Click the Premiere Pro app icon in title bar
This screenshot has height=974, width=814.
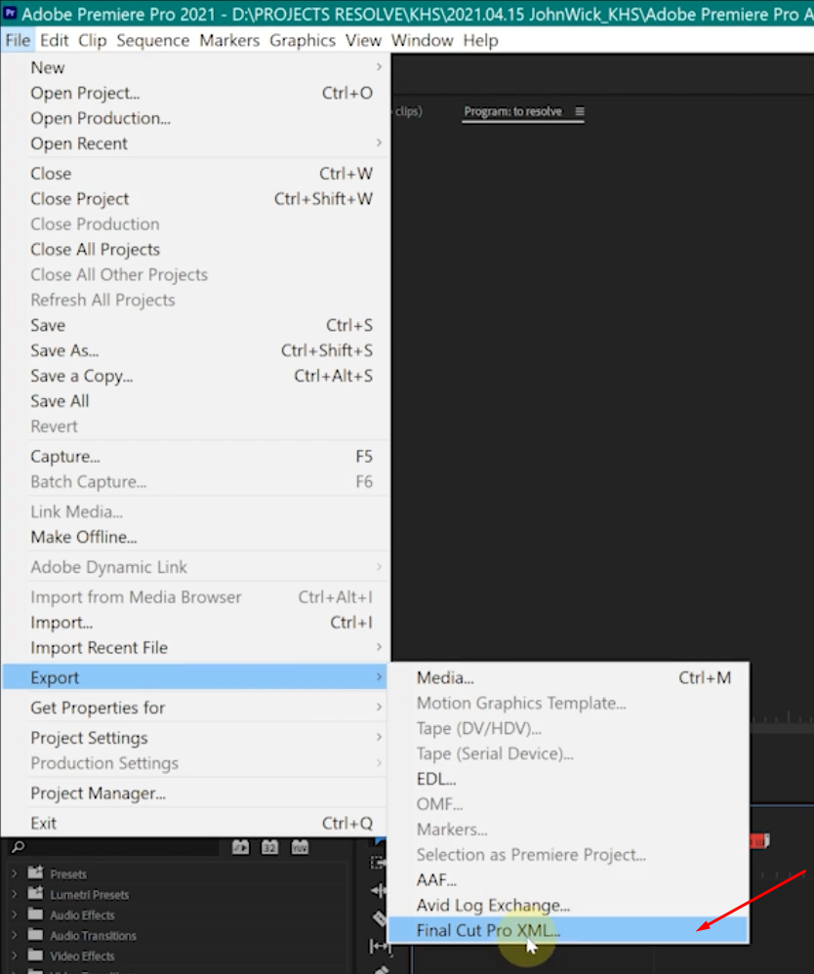(10, 13)
